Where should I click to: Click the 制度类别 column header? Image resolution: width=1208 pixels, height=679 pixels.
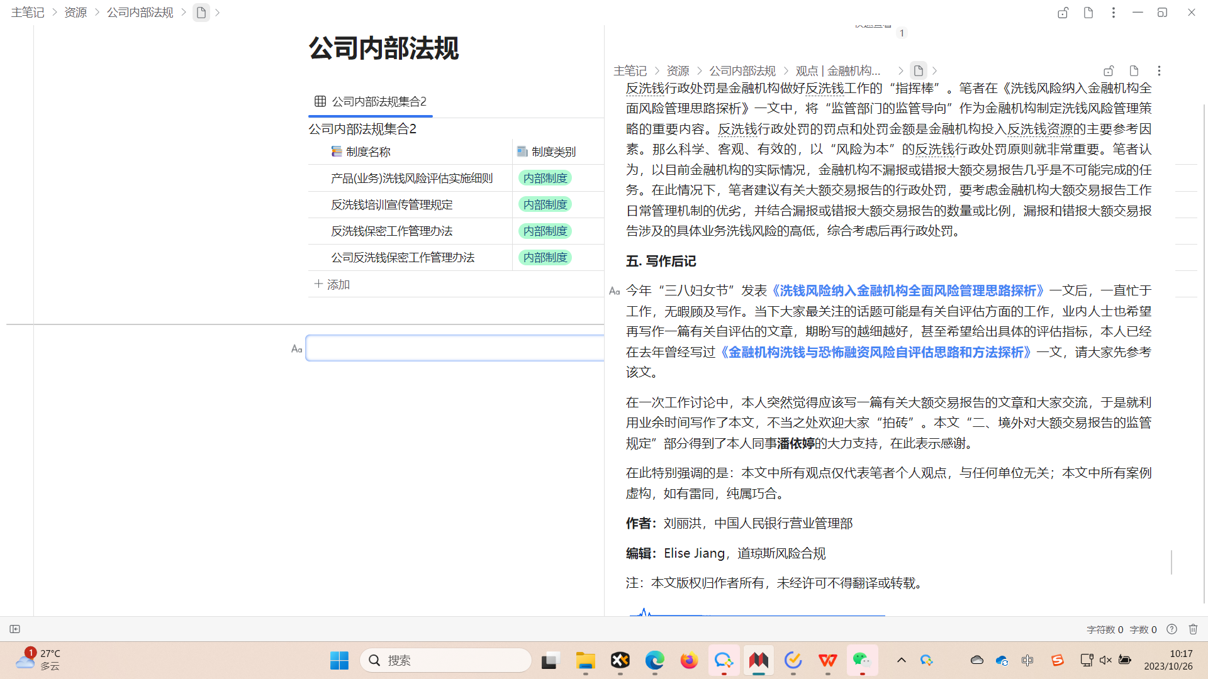[x=553, y=152]
